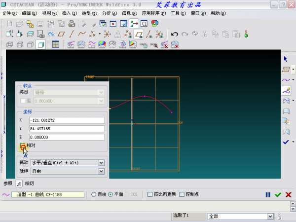The width and height of the screenshot is (296, 222).
Task: Click the message area scroll up arrow
Action: 293,204
